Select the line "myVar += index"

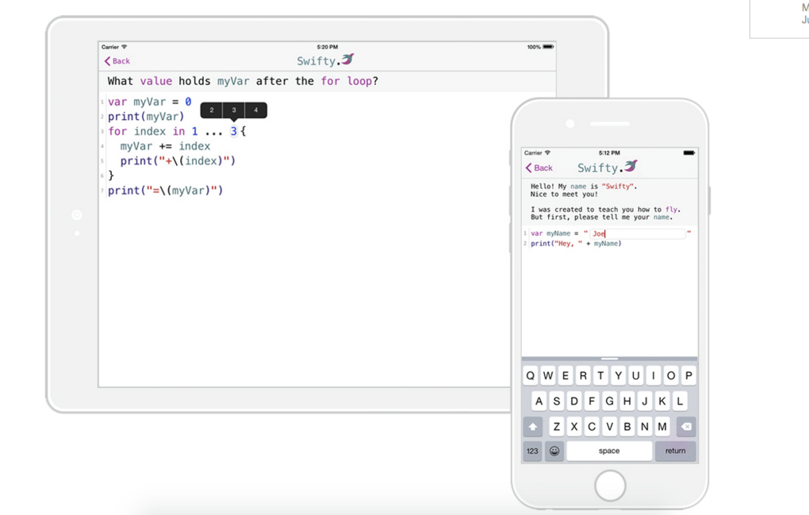click(165, 146)
